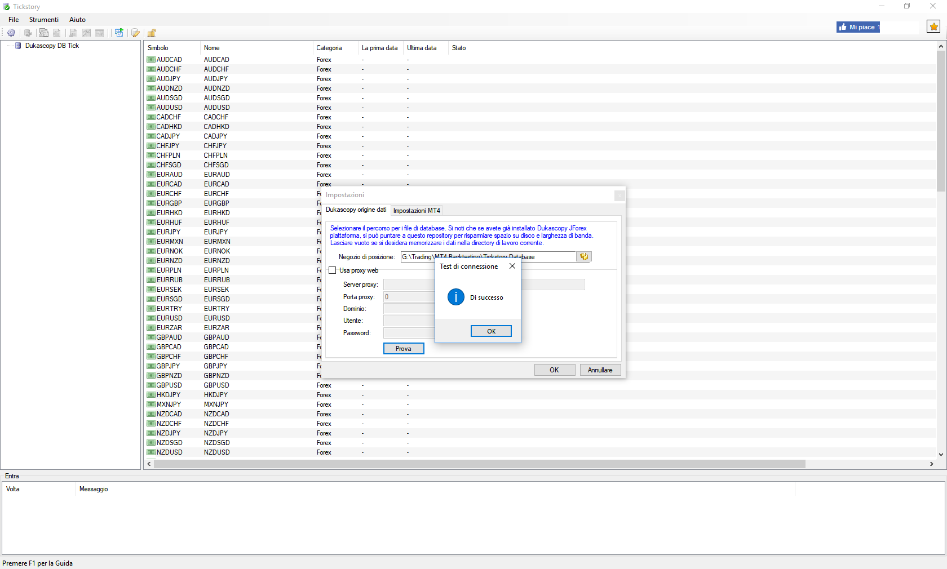947x569 pixels.
Task: Select the Dukascopy DB Tick tree item
Action: point(52,46)
